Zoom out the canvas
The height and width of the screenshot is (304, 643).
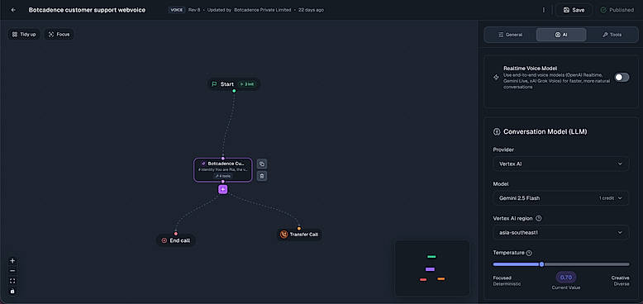[12, 271]
